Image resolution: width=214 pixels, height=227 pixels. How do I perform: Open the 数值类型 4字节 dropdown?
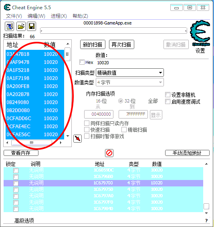pyautogui.click(x=130, y=82)
